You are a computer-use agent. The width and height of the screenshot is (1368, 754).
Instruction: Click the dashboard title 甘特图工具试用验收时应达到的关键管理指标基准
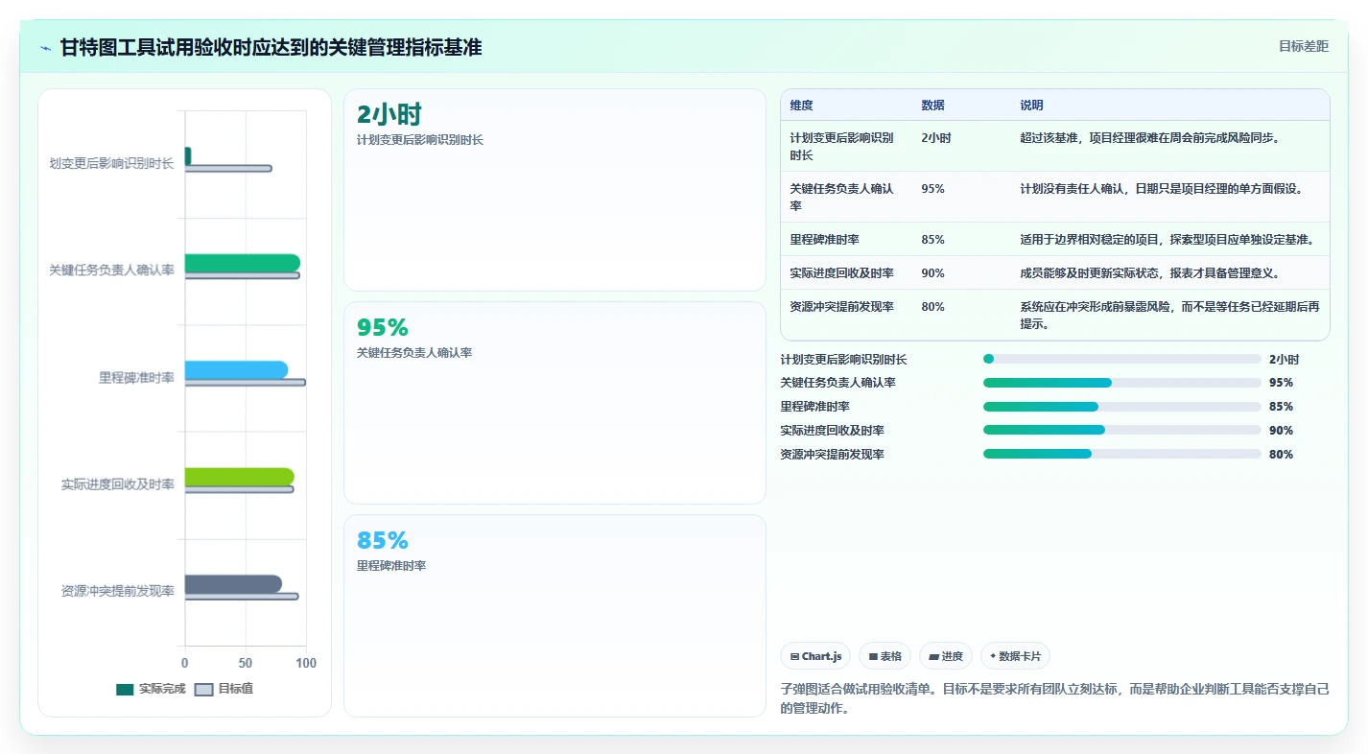[271, 47]
